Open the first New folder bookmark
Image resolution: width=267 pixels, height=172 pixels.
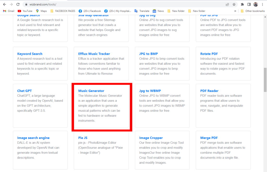pyautogui.click(x=176, y=11)
